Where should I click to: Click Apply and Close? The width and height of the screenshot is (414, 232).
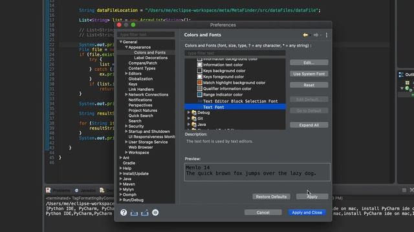[x=307, y=213]
